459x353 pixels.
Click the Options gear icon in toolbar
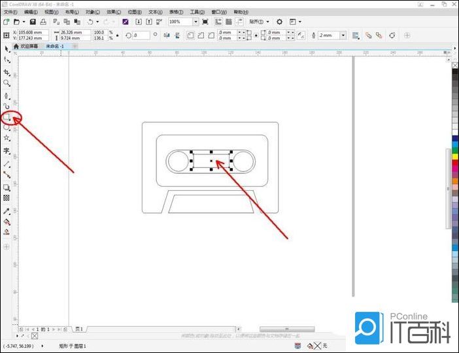click(x=279, y=22)
